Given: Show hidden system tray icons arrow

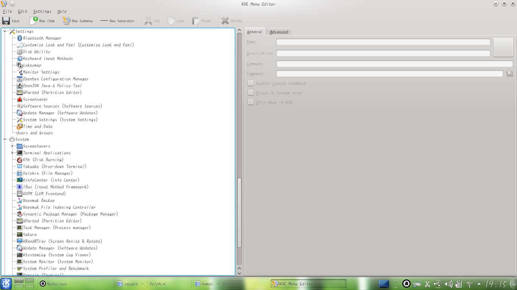Looking at the screenshot, I should tap(480, 284).
